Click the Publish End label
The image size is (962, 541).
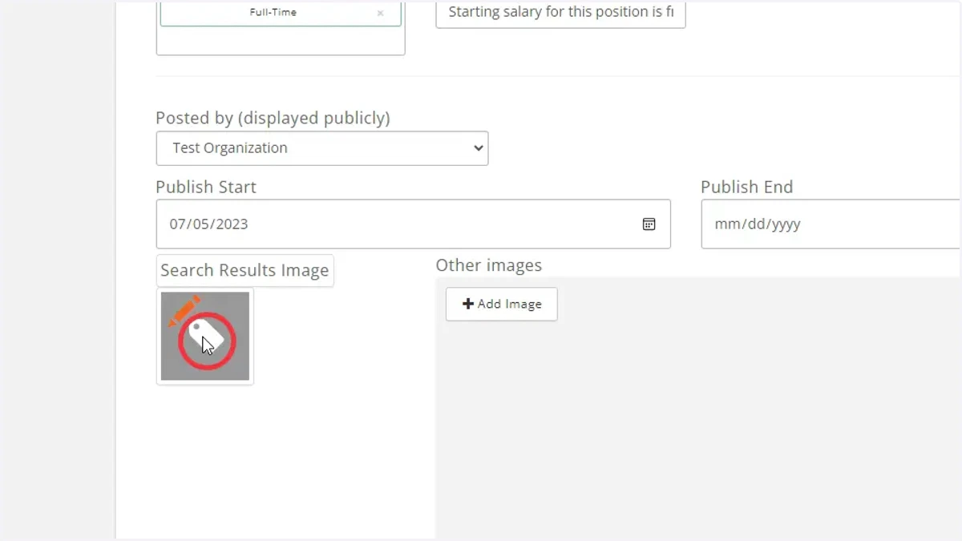(746, 187)
